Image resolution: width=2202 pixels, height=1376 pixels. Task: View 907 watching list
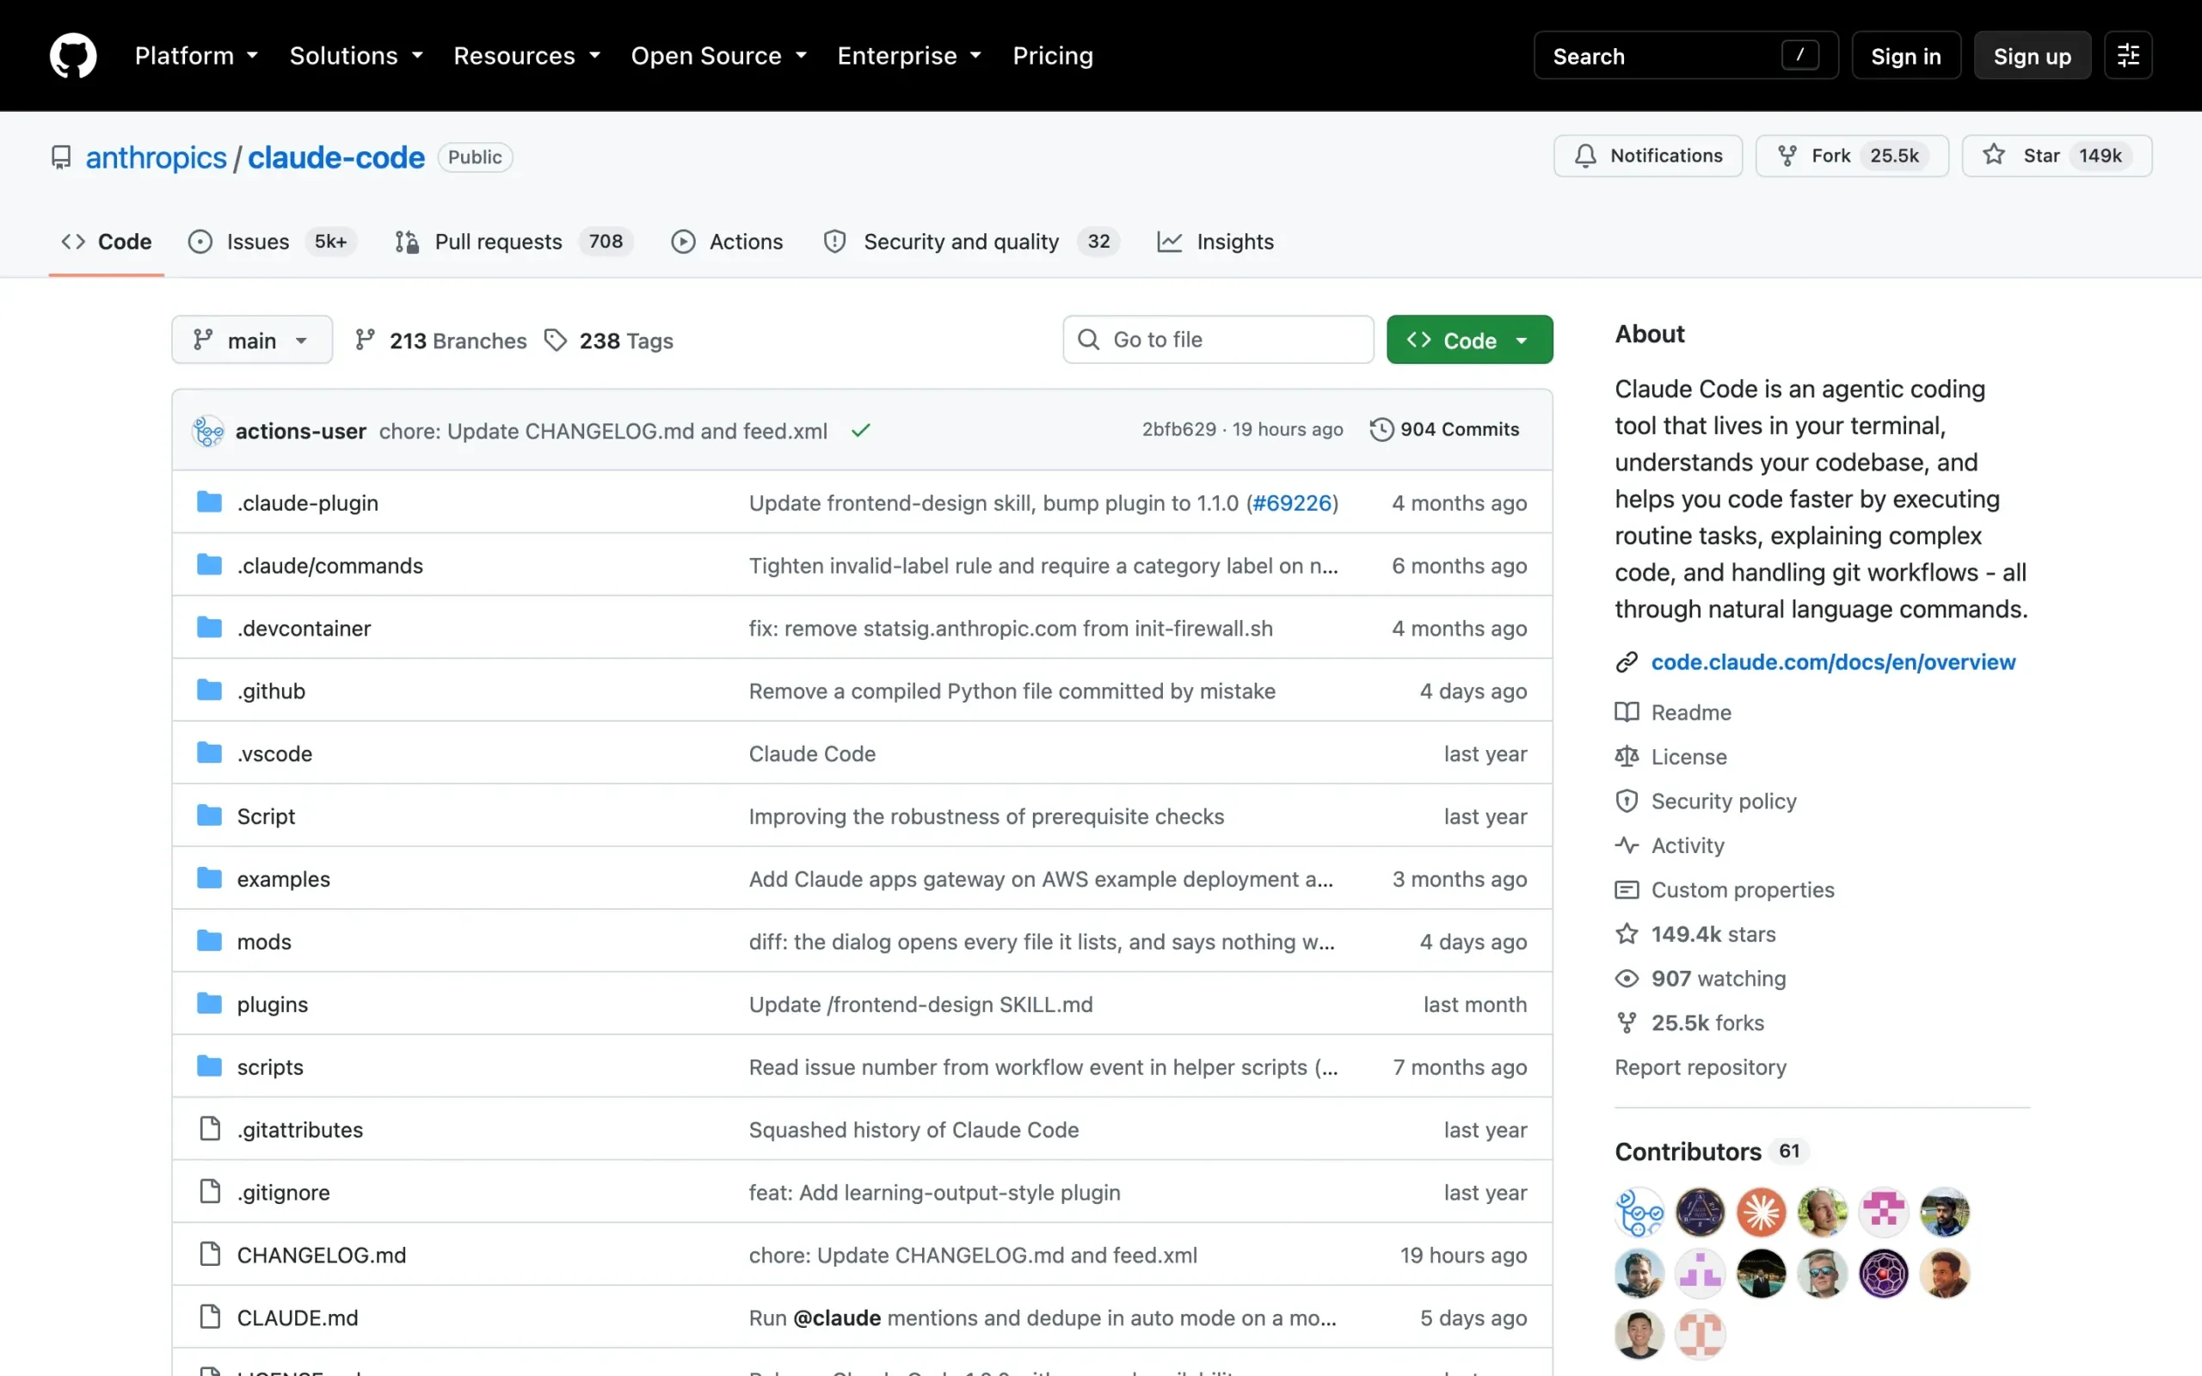[x=1701, y=980]
